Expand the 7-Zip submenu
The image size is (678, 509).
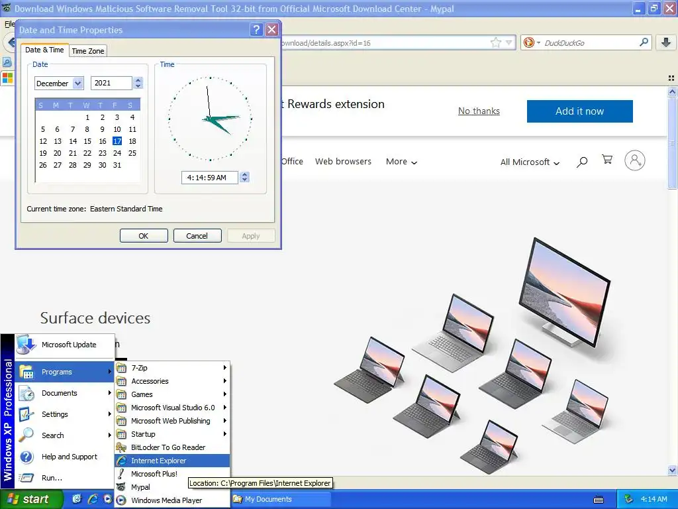click(x=172, y=368)
